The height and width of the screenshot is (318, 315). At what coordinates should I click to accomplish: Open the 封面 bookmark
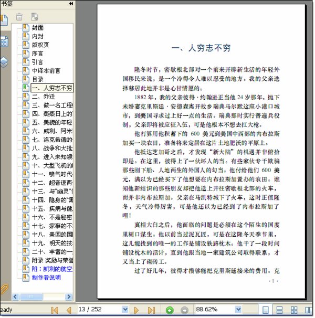(38, 28)
